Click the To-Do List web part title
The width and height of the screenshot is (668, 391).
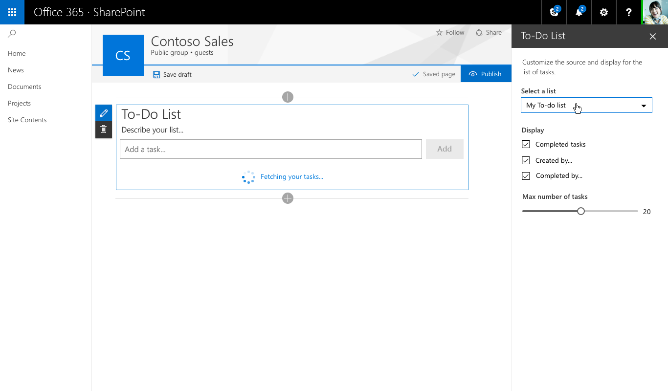(x=151, y=114)
